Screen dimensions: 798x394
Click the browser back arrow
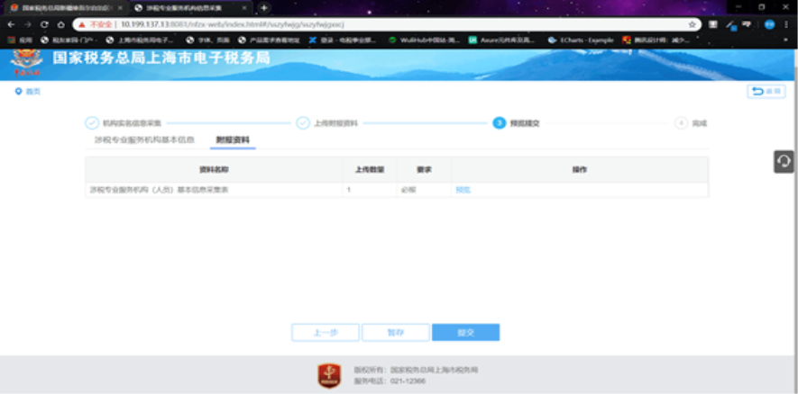[11, 24]
